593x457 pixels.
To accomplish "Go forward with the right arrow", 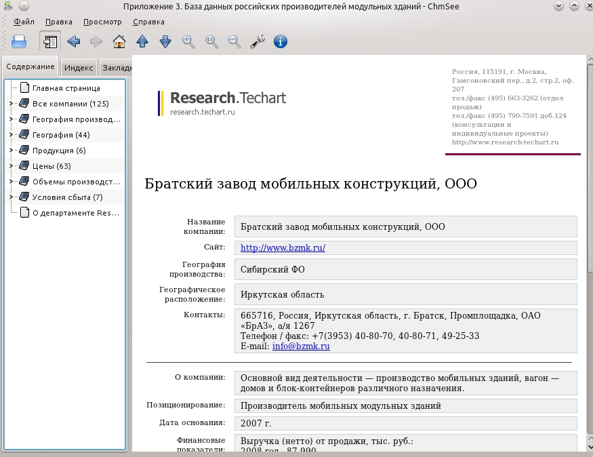I will tap(96, 41).
